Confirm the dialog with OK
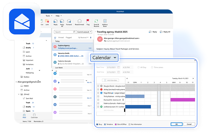The image size is (221, 136). coord(177,124)
